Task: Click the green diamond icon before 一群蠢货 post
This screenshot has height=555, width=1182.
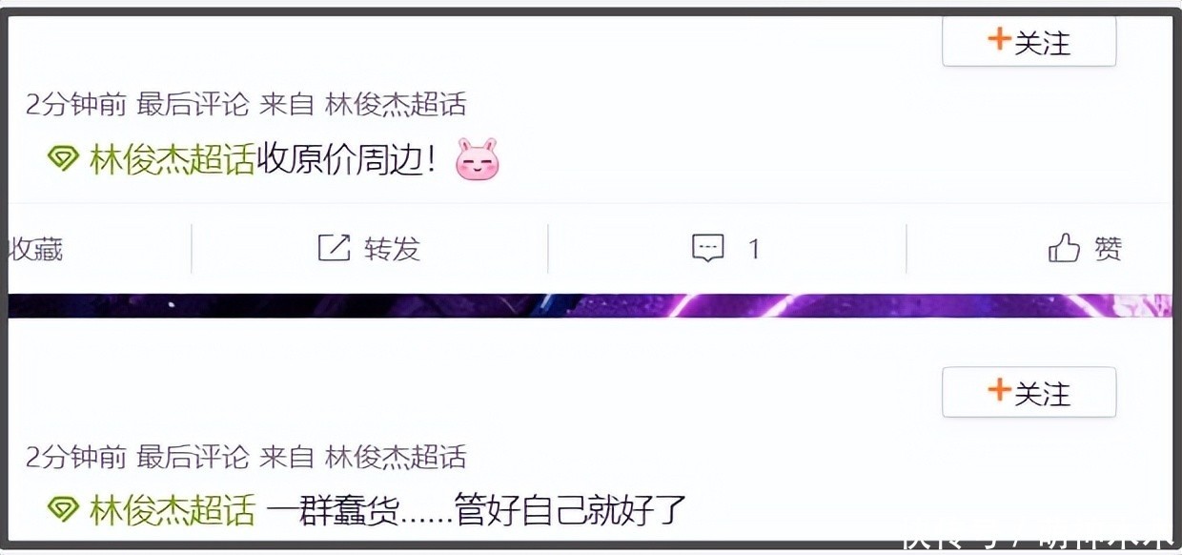Action: pos(63,510)
